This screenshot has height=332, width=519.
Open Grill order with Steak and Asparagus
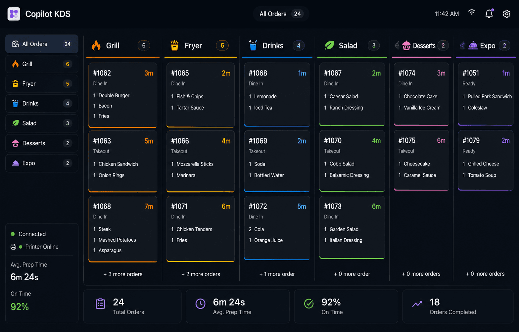click(x=123, y=229)
